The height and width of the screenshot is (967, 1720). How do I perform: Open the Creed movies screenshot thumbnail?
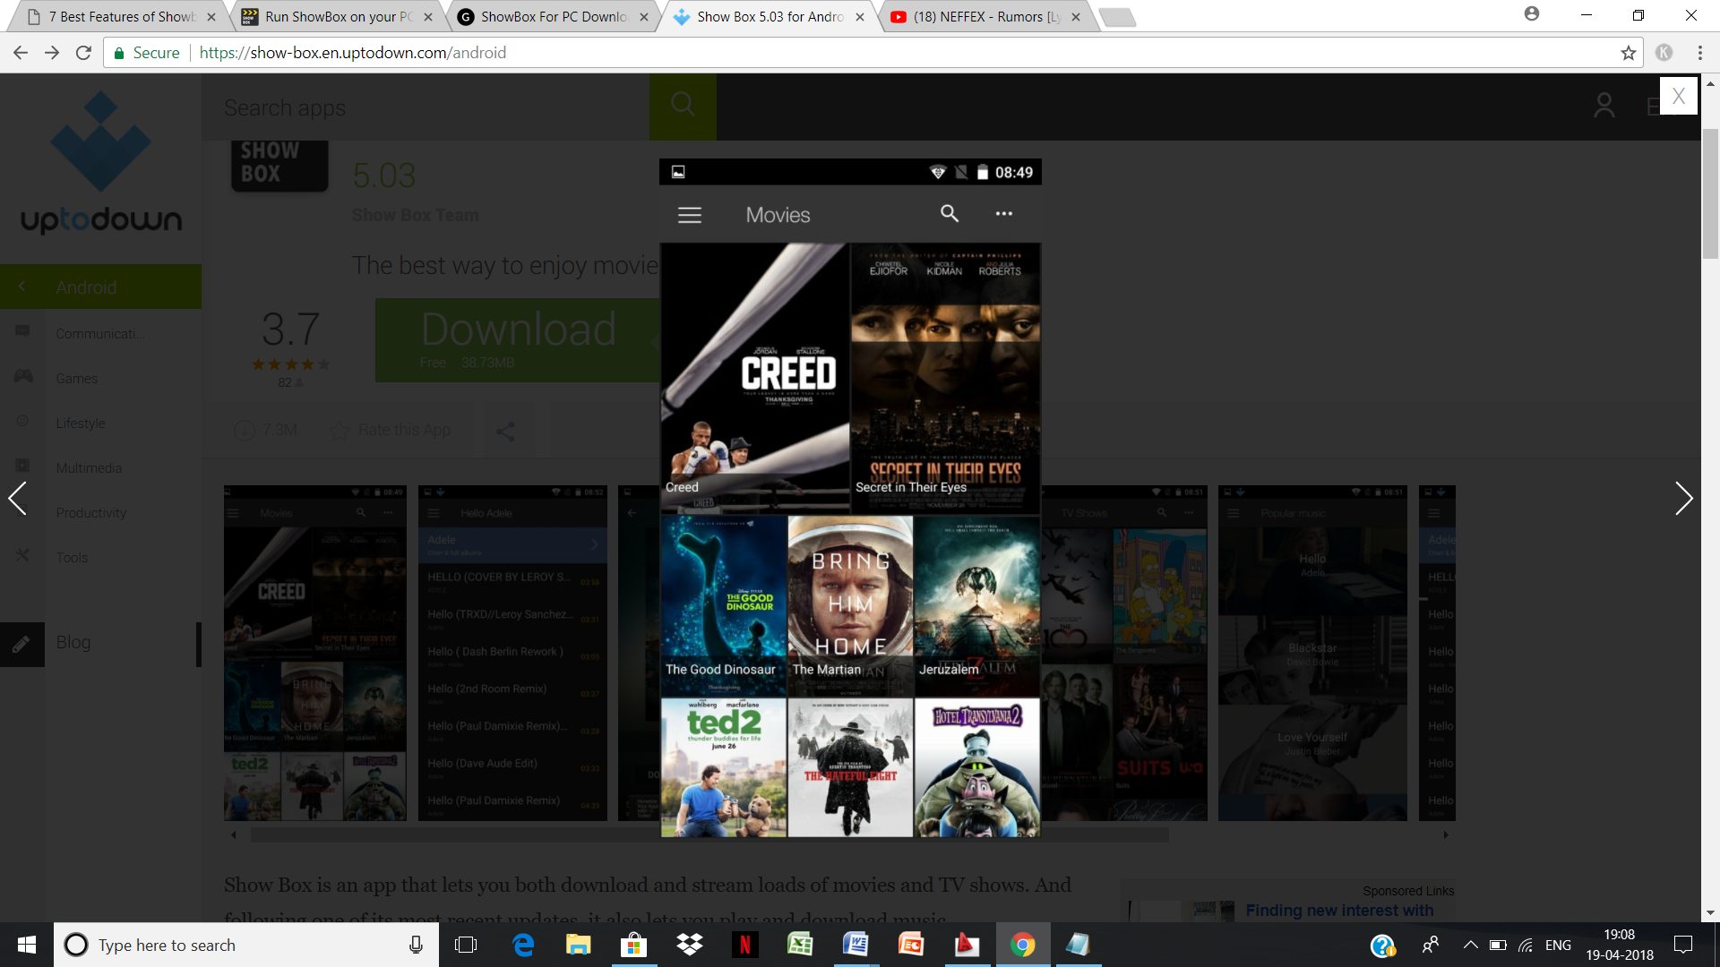[x=314, y=653]
